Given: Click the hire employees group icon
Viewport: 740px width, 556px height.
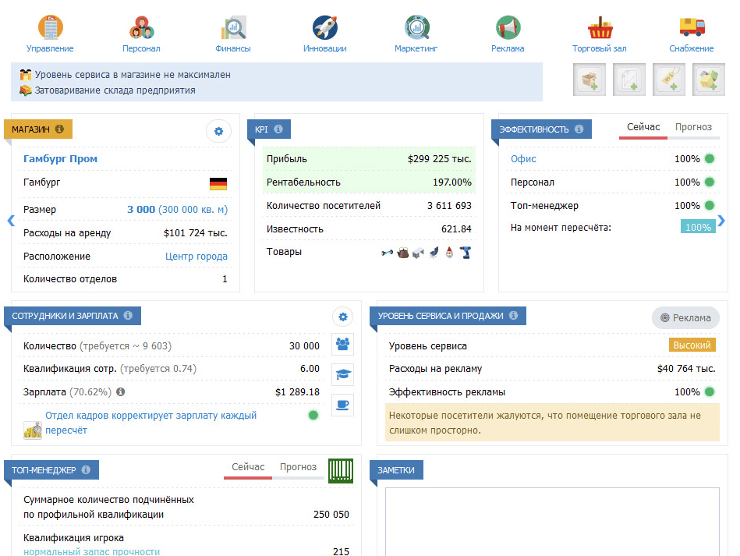Looking at the screenshot, I should tap(342, 344).
